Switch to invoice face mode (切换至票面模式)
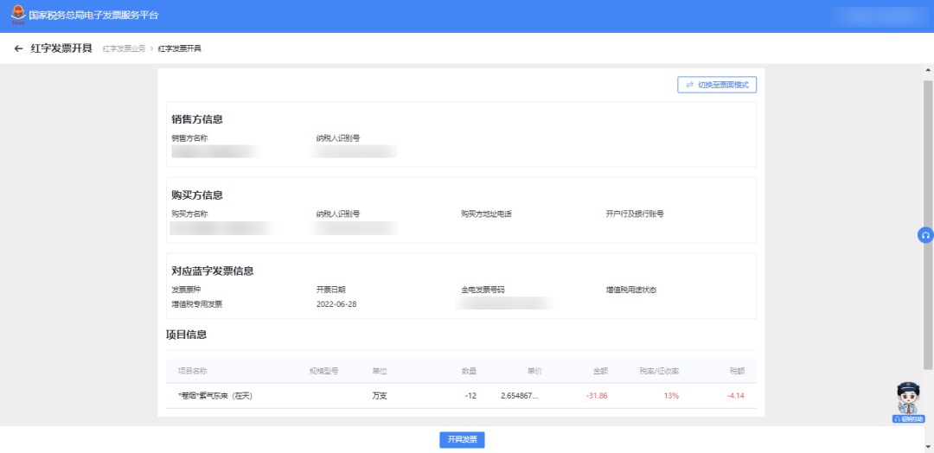Screen dimensions: 934x453 [717, 85]
